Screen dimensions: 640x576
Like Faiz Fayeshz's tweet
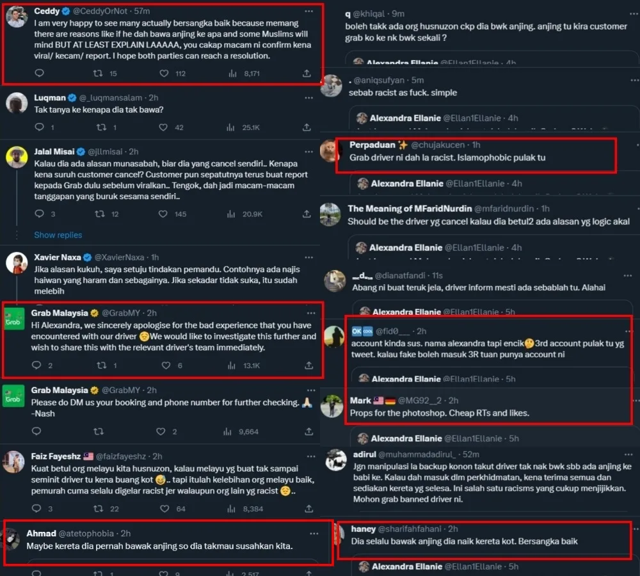tap(164, 509)
